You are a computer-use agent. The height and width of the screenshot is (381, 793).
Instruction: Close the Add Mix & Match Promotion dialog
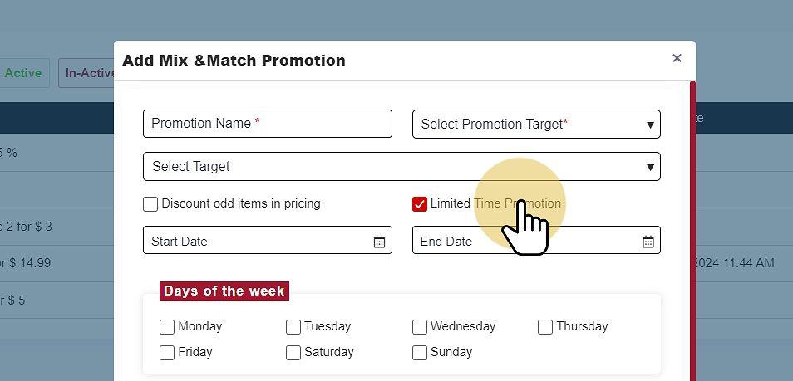677,58
